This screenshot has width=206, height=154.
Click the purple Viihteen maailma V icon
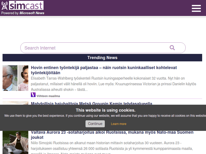[x=33, y=95]
